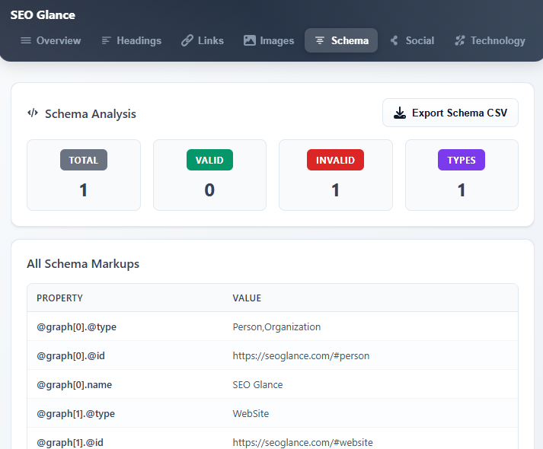Click the green VALID badge

[210, 160]
